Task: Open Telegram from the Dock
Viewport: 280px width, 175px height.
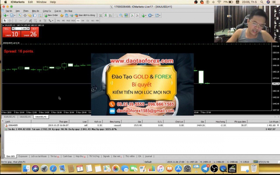Action: (205, 168)
